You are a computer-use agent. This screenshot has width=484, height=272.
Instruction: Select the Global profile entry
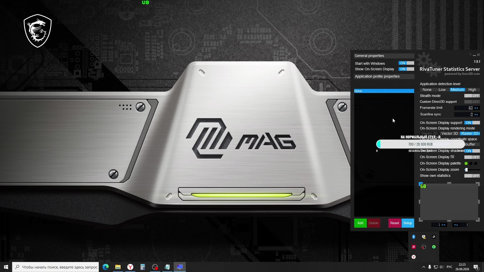point(384,91)
